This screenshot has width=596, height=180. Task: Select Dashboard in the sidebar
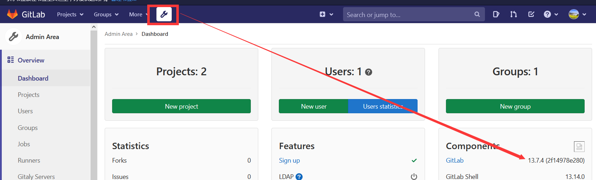point(33,78)
